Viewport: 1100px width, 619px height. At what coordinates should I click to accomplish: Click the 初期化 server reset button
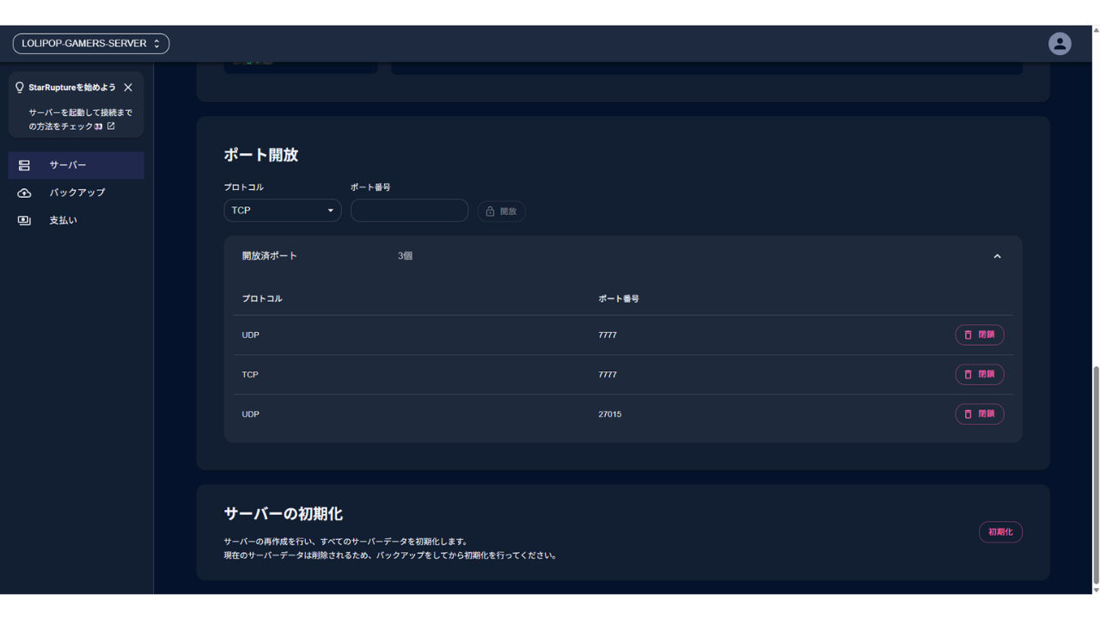1000,532
